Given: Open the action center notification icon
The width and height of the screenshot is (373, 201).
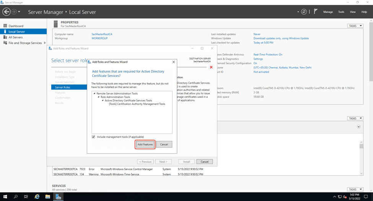Looking at the screenshot, I should pyautogui.click(x=366, y=197).
